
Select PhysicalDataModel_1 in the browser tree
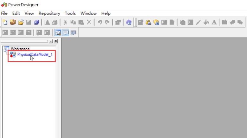[x=35, y=54]
